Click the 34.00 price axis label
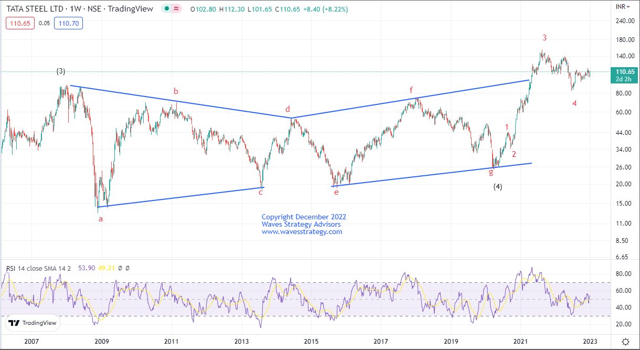Viewport: 640px width, 350px height. pyautogui.click(x=623, y=150)
